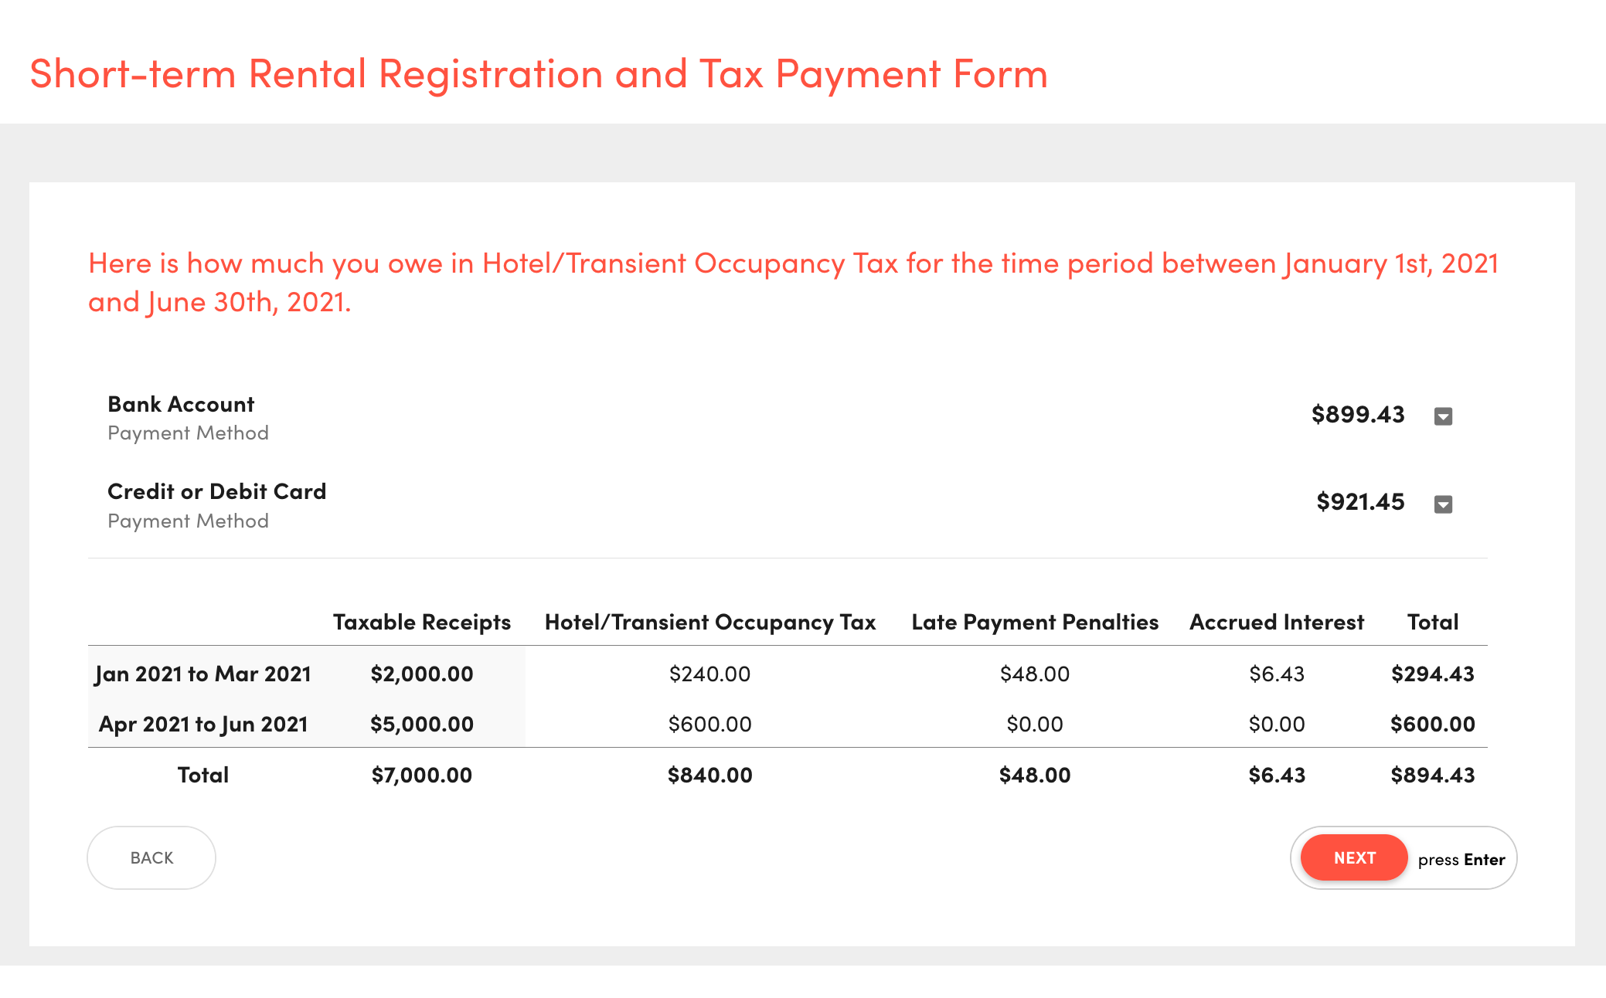Click the press Enter hint text
The width and height of the screenshot is (1606, 998).
[x=1461, y=860]
